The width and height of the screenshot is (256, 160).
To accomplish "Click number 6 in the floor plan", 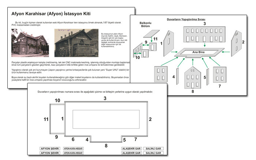I will tap(73, 140).
